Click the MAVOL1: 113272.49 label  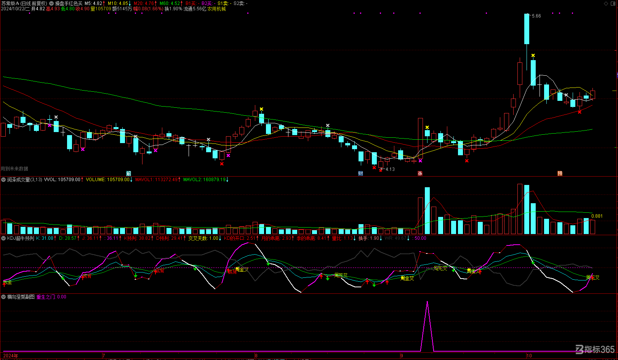[157, 180]
